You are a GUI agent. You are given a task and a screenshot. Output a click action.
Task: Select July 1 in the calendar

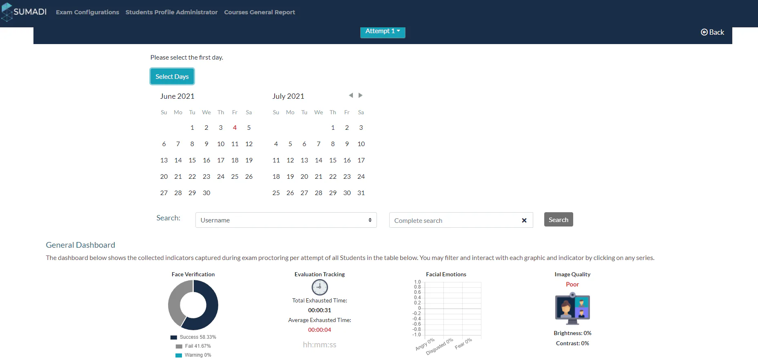click(x=333, y=128)
